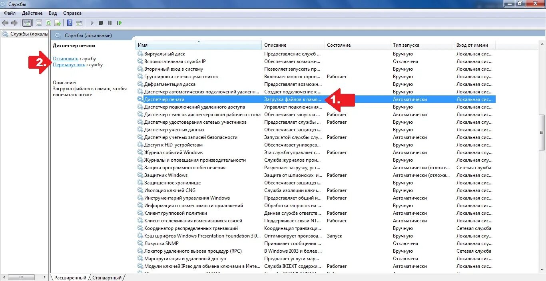Select Инструментарий управления Windows service
Viewport: 546px width, 281px height.
(187, 198)
